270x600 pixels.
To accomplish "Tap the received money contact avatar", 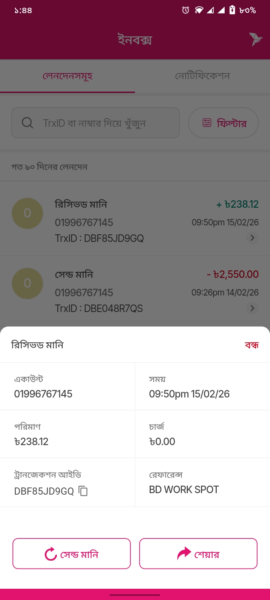I will click(x=27, y=213).
